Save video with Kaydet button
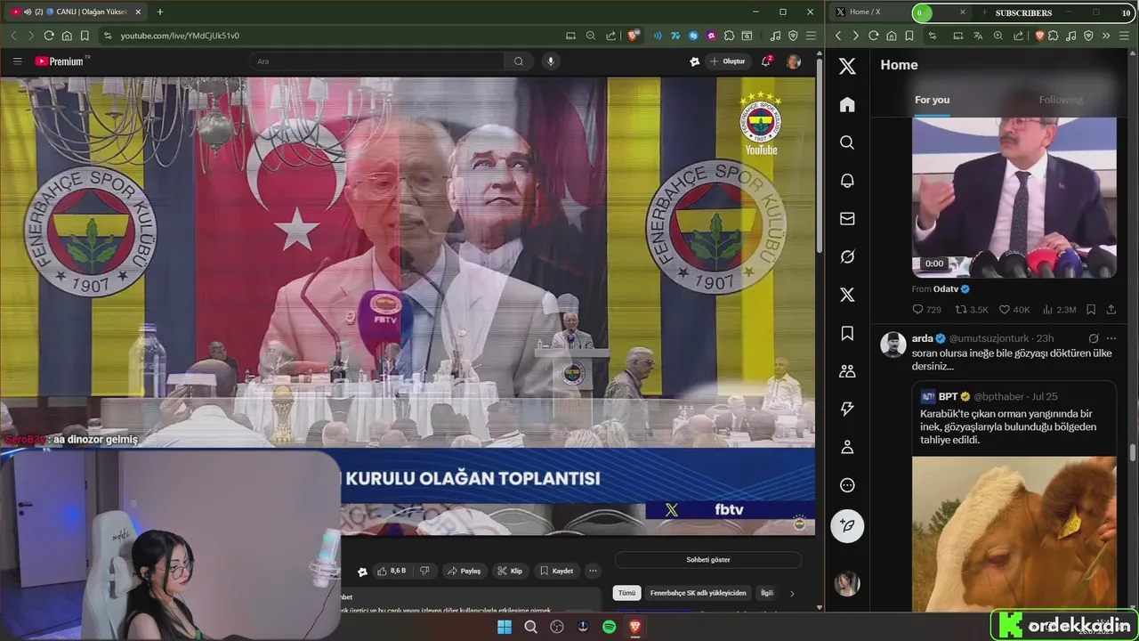The width and height of the screenshot is (1139, 641). pyautogui.click(x=557, y=571)
